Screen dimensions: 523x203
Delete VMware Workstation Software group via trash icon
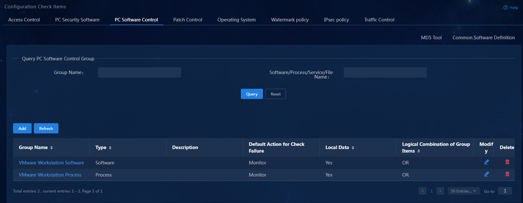[507, 162]
